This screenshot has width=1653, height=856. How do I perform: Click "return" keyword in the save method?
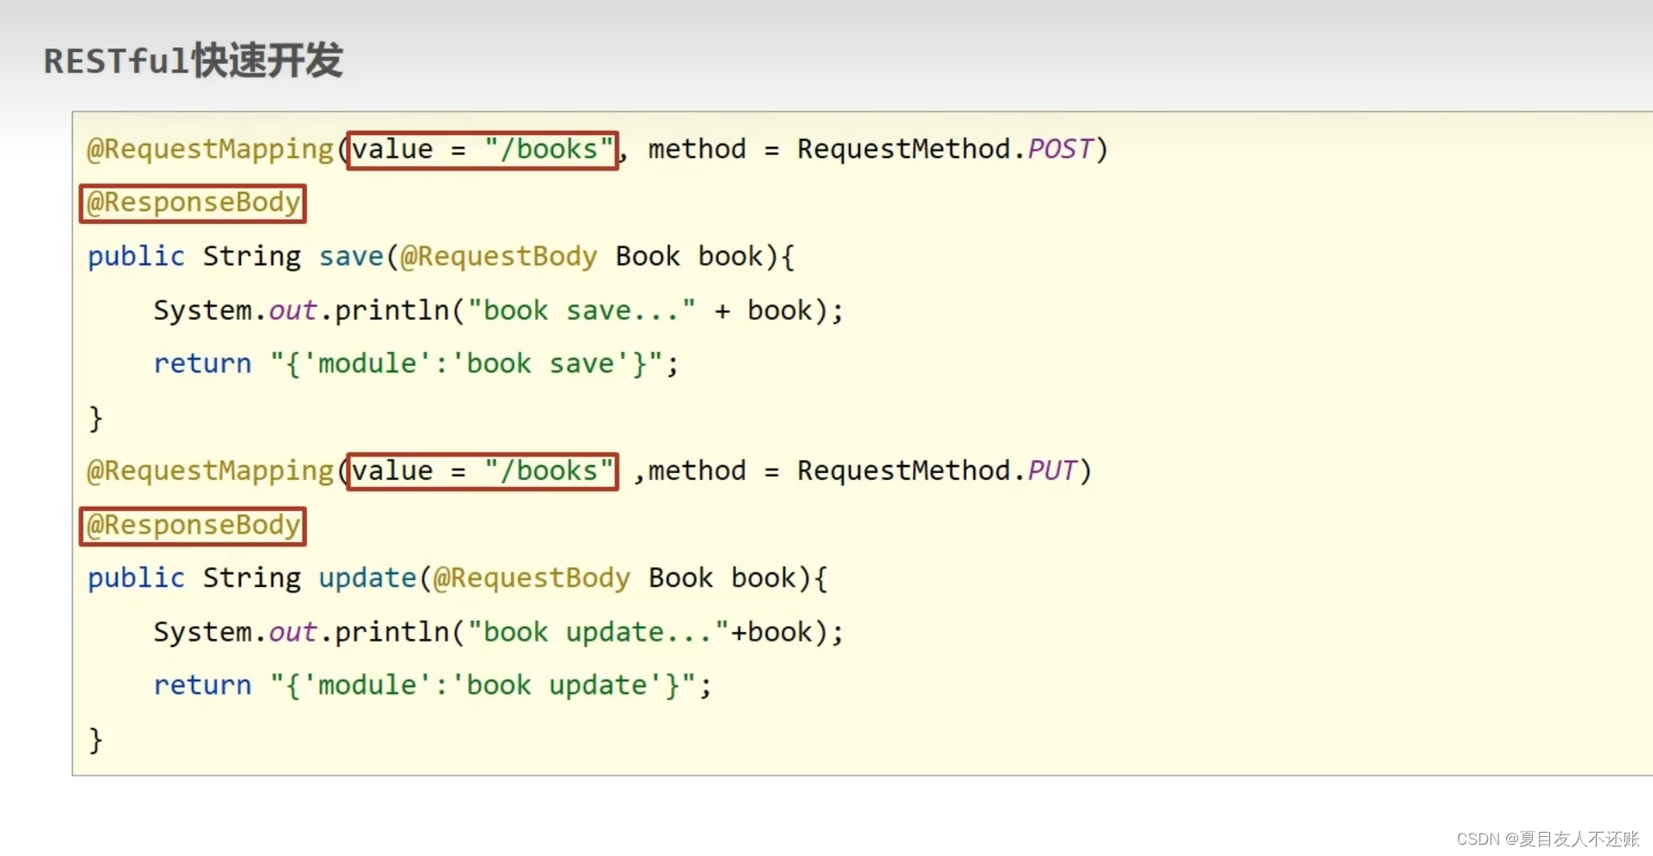[202, 363]
